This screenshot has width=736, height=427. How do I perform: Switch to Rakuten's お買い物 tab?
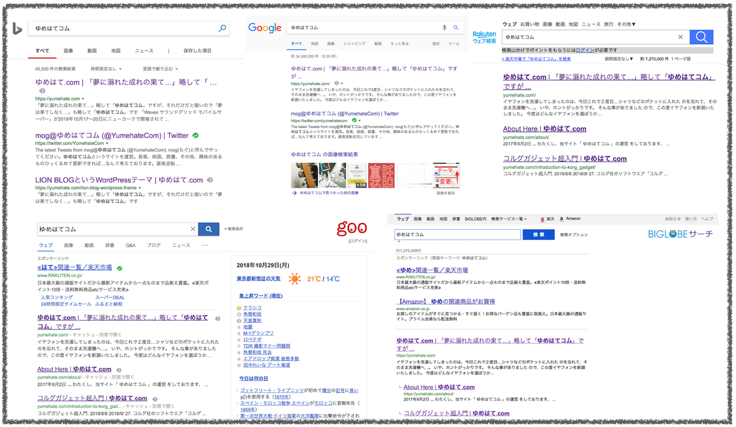[529, 25]
